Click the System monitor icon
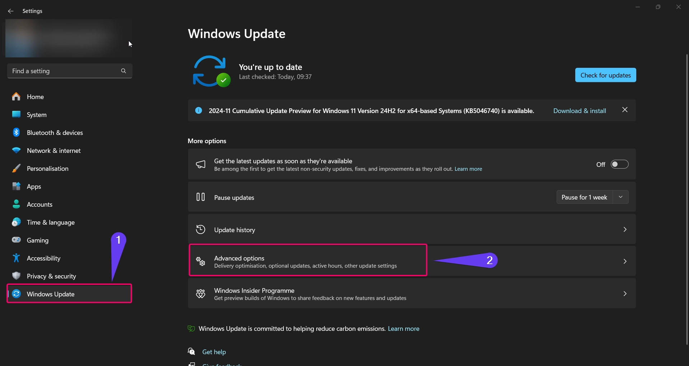689x366 pixels. click(16, 114)
